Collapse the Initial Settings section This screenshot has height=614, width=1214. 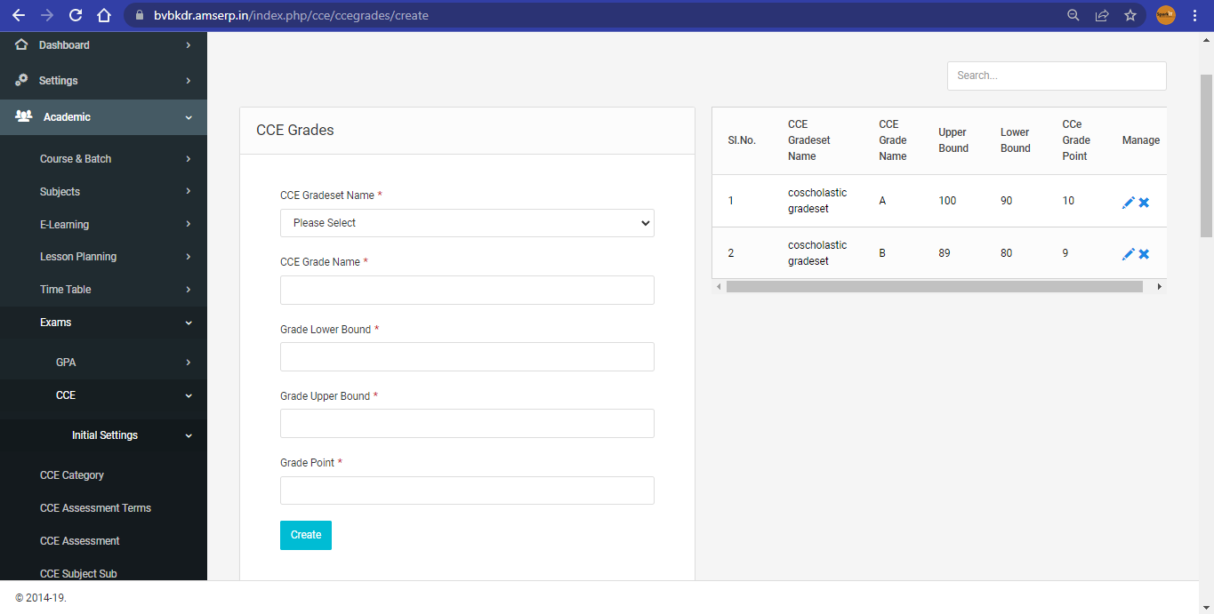[x=188, y=435]
